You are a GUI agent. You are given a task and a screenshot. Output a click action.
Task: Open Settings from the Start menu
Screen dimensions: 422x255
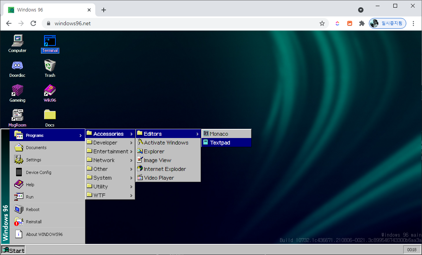[x=47, y=160]
